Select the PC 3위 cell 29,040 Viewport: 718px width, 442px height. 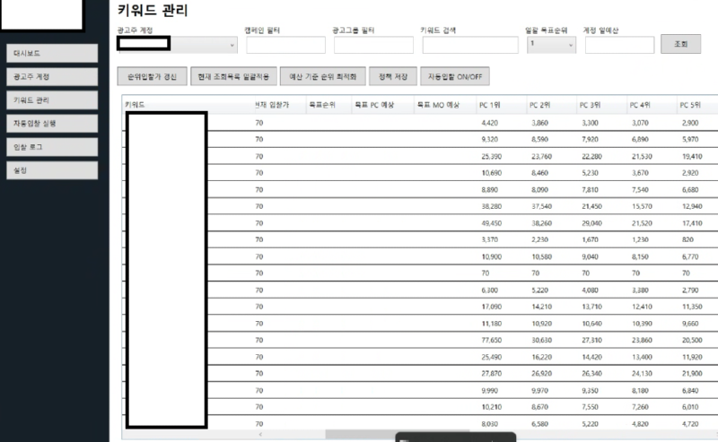591,223
